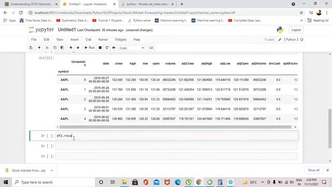The height and width of the screenshot is (187, 332).
Task: Open the Python solver bookmark
Action: (140, 20)
